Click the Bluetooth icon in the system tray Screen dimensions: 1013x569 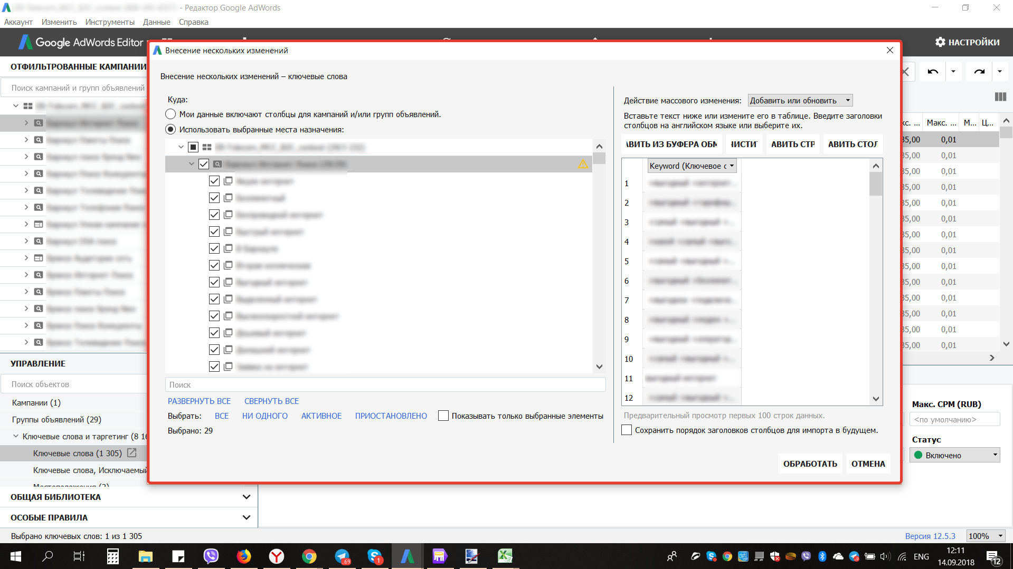click(x=822, y=556)
